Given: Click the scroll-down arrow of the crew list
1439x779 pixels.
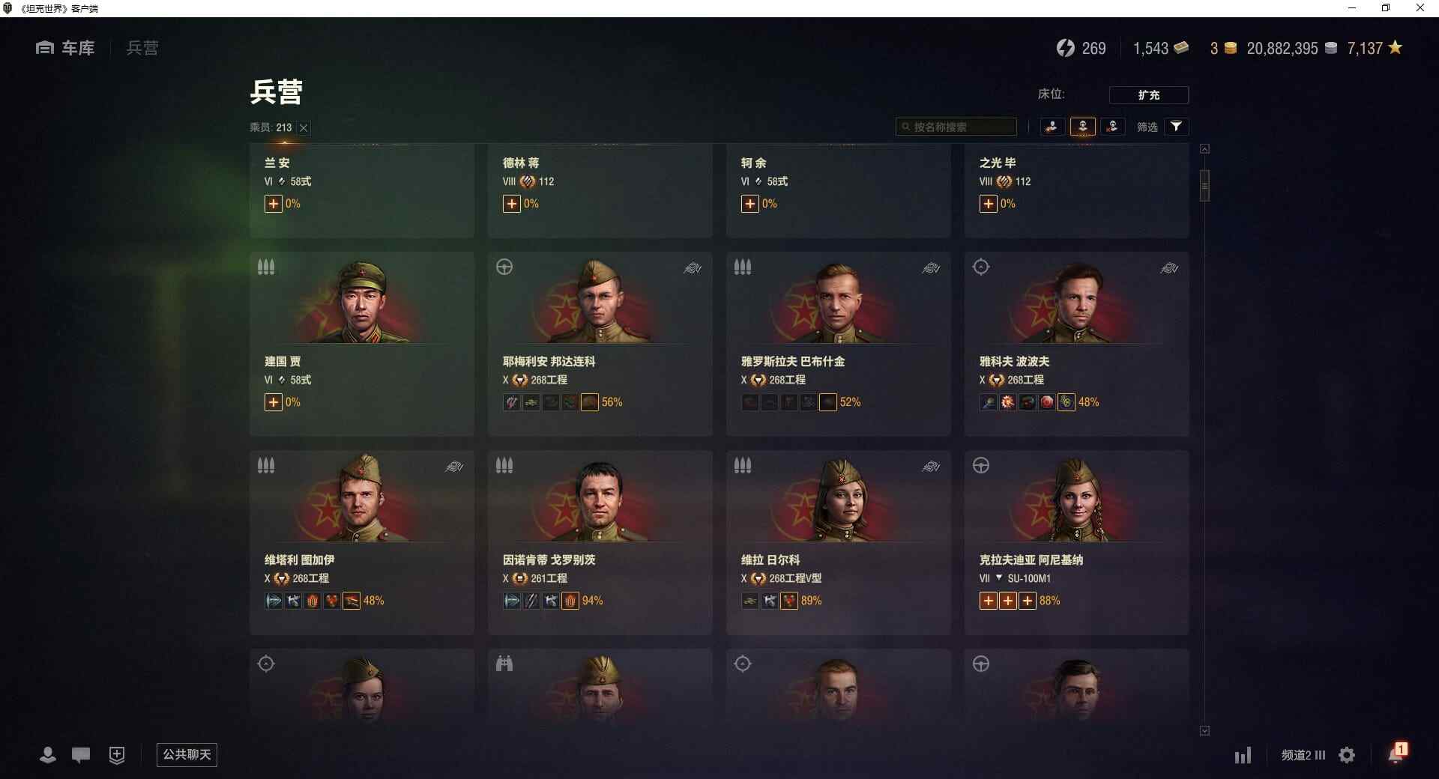Looking at the screenshot, I should click(x=1204, y=730).
